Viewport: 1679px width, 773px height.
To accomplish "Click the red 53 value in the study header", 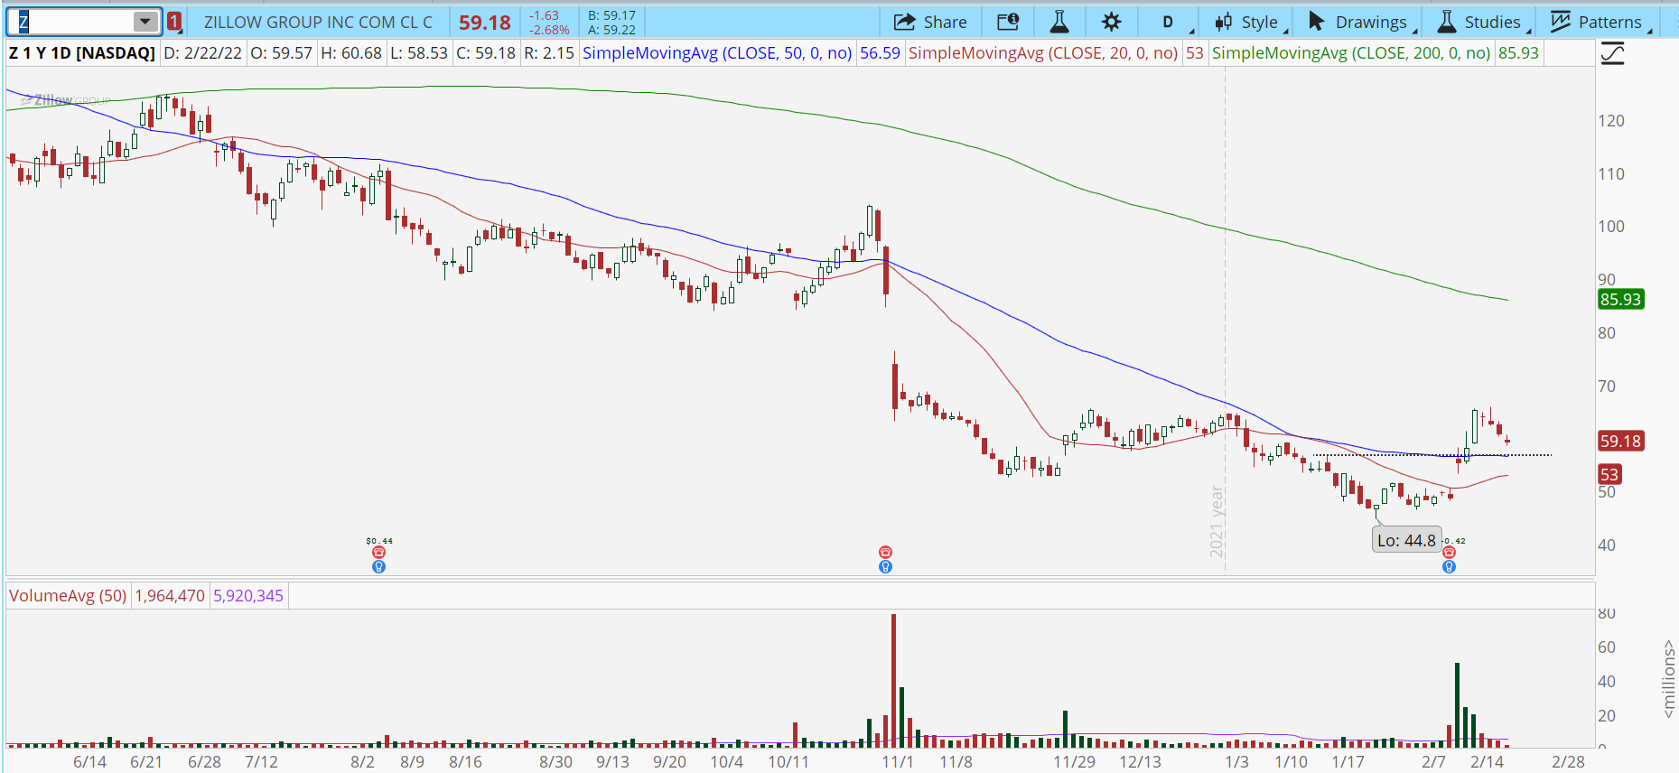I will tap(1194, 53).
